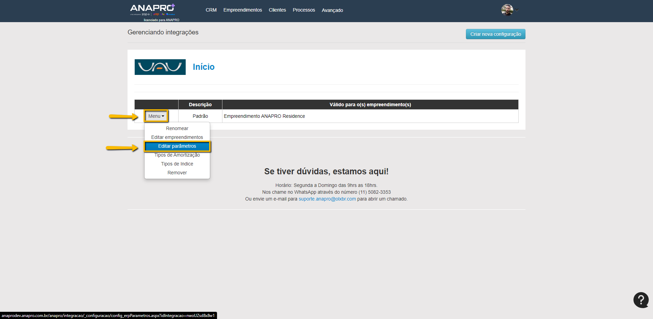Click the user profile avatar
The image size is (653, 319).
507,10
